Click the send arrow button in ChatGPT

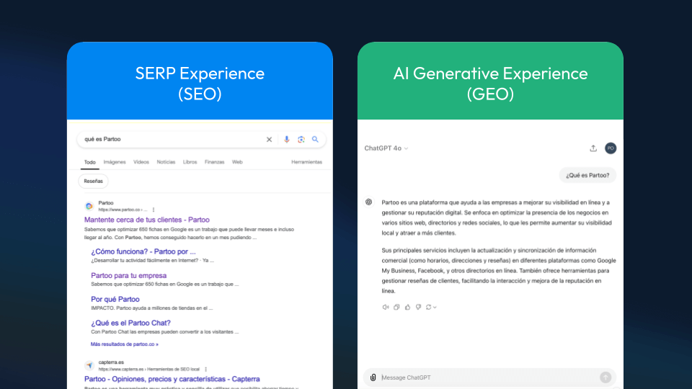coord(605,377)
